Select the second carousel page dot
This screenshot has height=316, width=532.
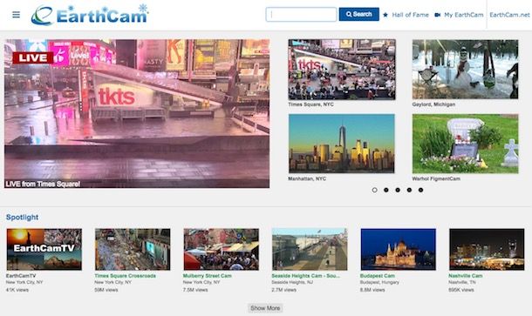click(x=386, y=190)
